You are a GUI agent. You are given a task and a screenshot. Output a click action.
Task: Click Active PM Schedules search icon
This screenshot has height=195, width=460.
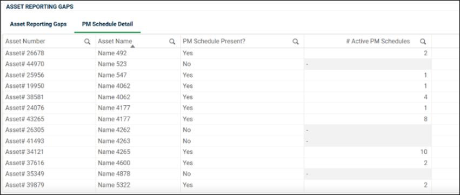click(x=423, y=42)
